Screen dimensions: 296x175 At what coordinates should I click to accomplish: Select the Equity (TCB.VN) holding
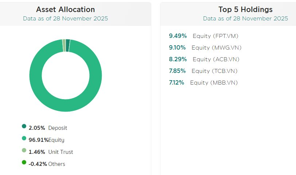[215, 71]
